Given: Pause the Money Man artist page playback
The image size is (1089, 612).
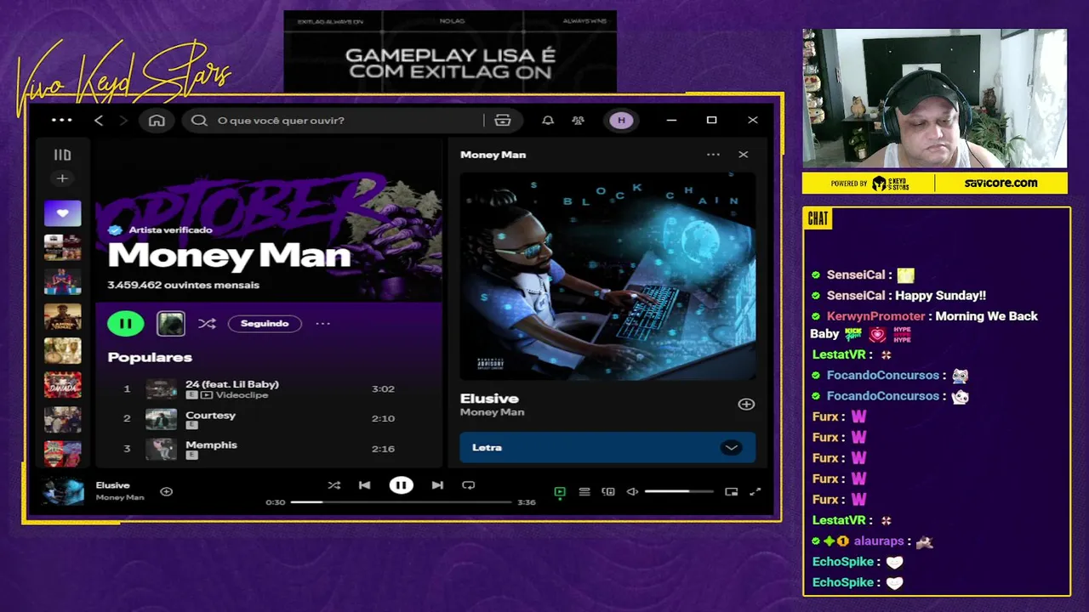Looking at the screenshot, I should (x=126, y=323).
